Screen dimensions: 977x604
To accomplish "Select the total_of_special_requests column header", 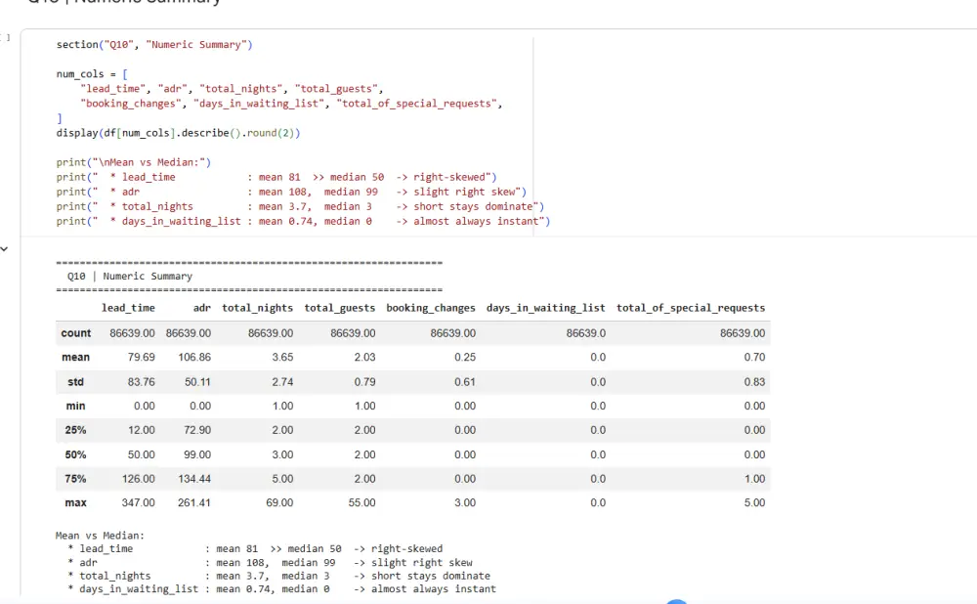I will click(691, 308).
